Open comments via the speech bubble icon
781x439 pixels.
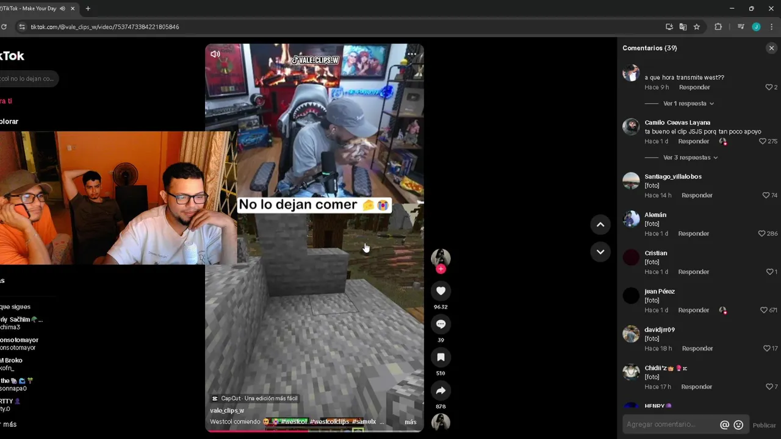(x=441, y=324)
